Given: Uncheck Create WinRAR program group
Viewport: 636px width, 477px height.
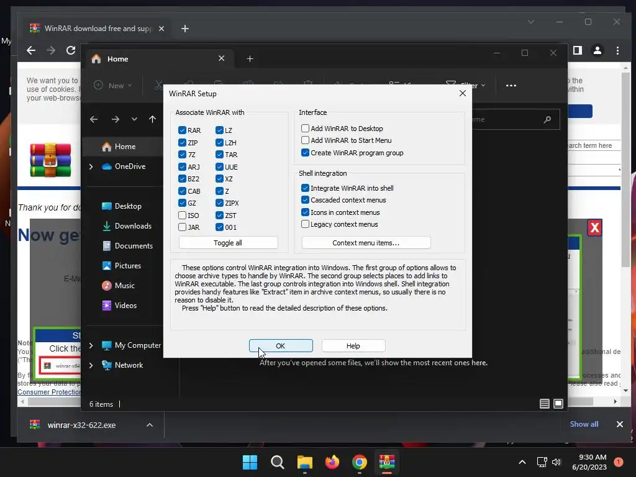Looking at the screenshot, I should (305, 153).
